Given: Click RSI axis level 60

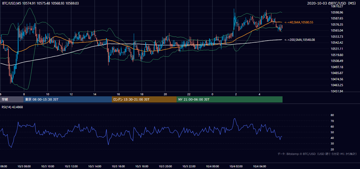Looking at the screenshot, I should click(332, 126).
